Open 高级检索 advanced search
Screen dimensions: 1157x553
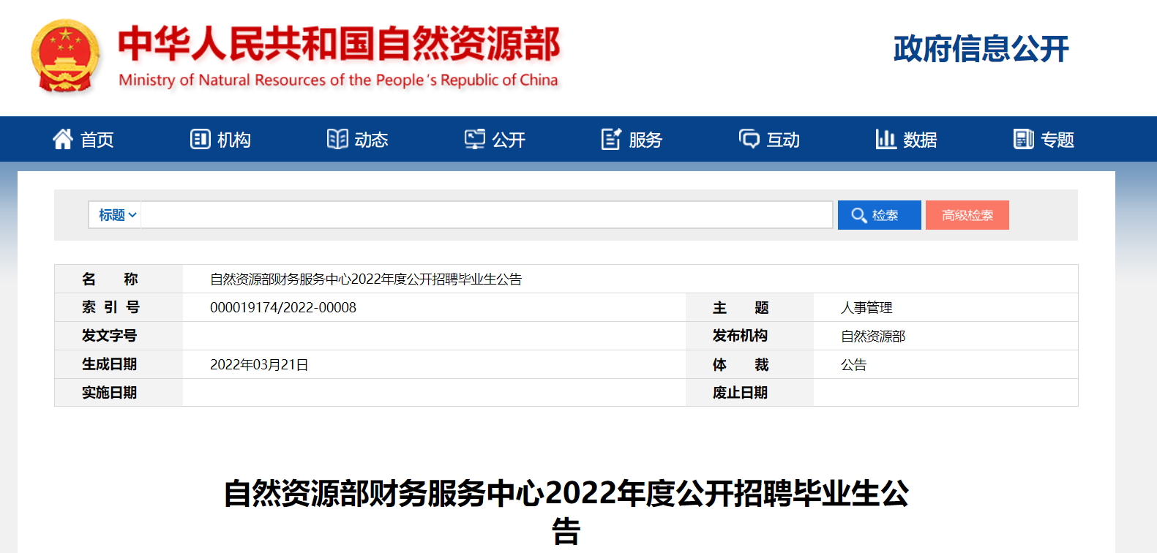point(967,215)
